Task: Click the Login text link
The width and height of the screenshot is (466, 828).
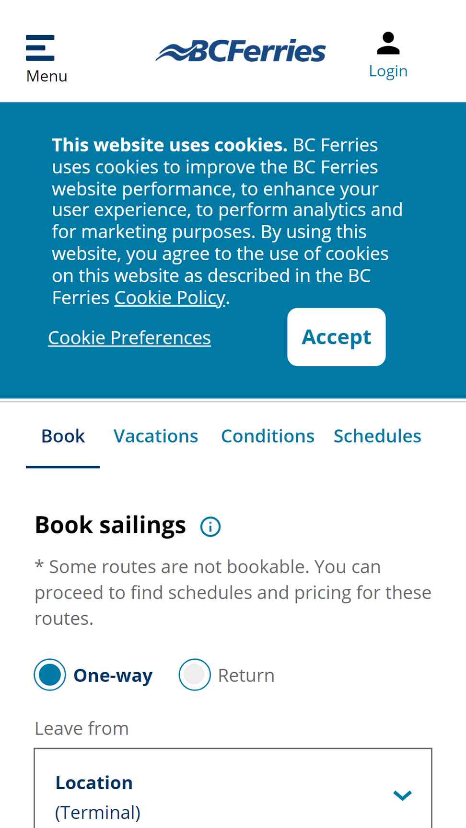Action: pos(388,71)
